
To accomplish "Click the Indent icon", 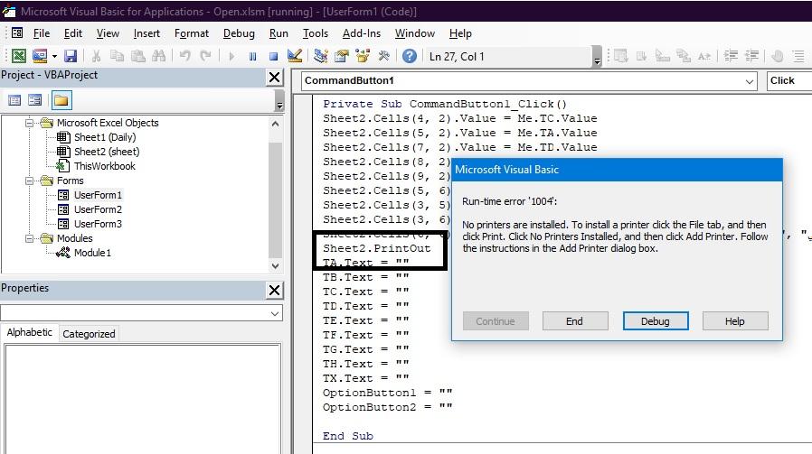I will (731, 56).
